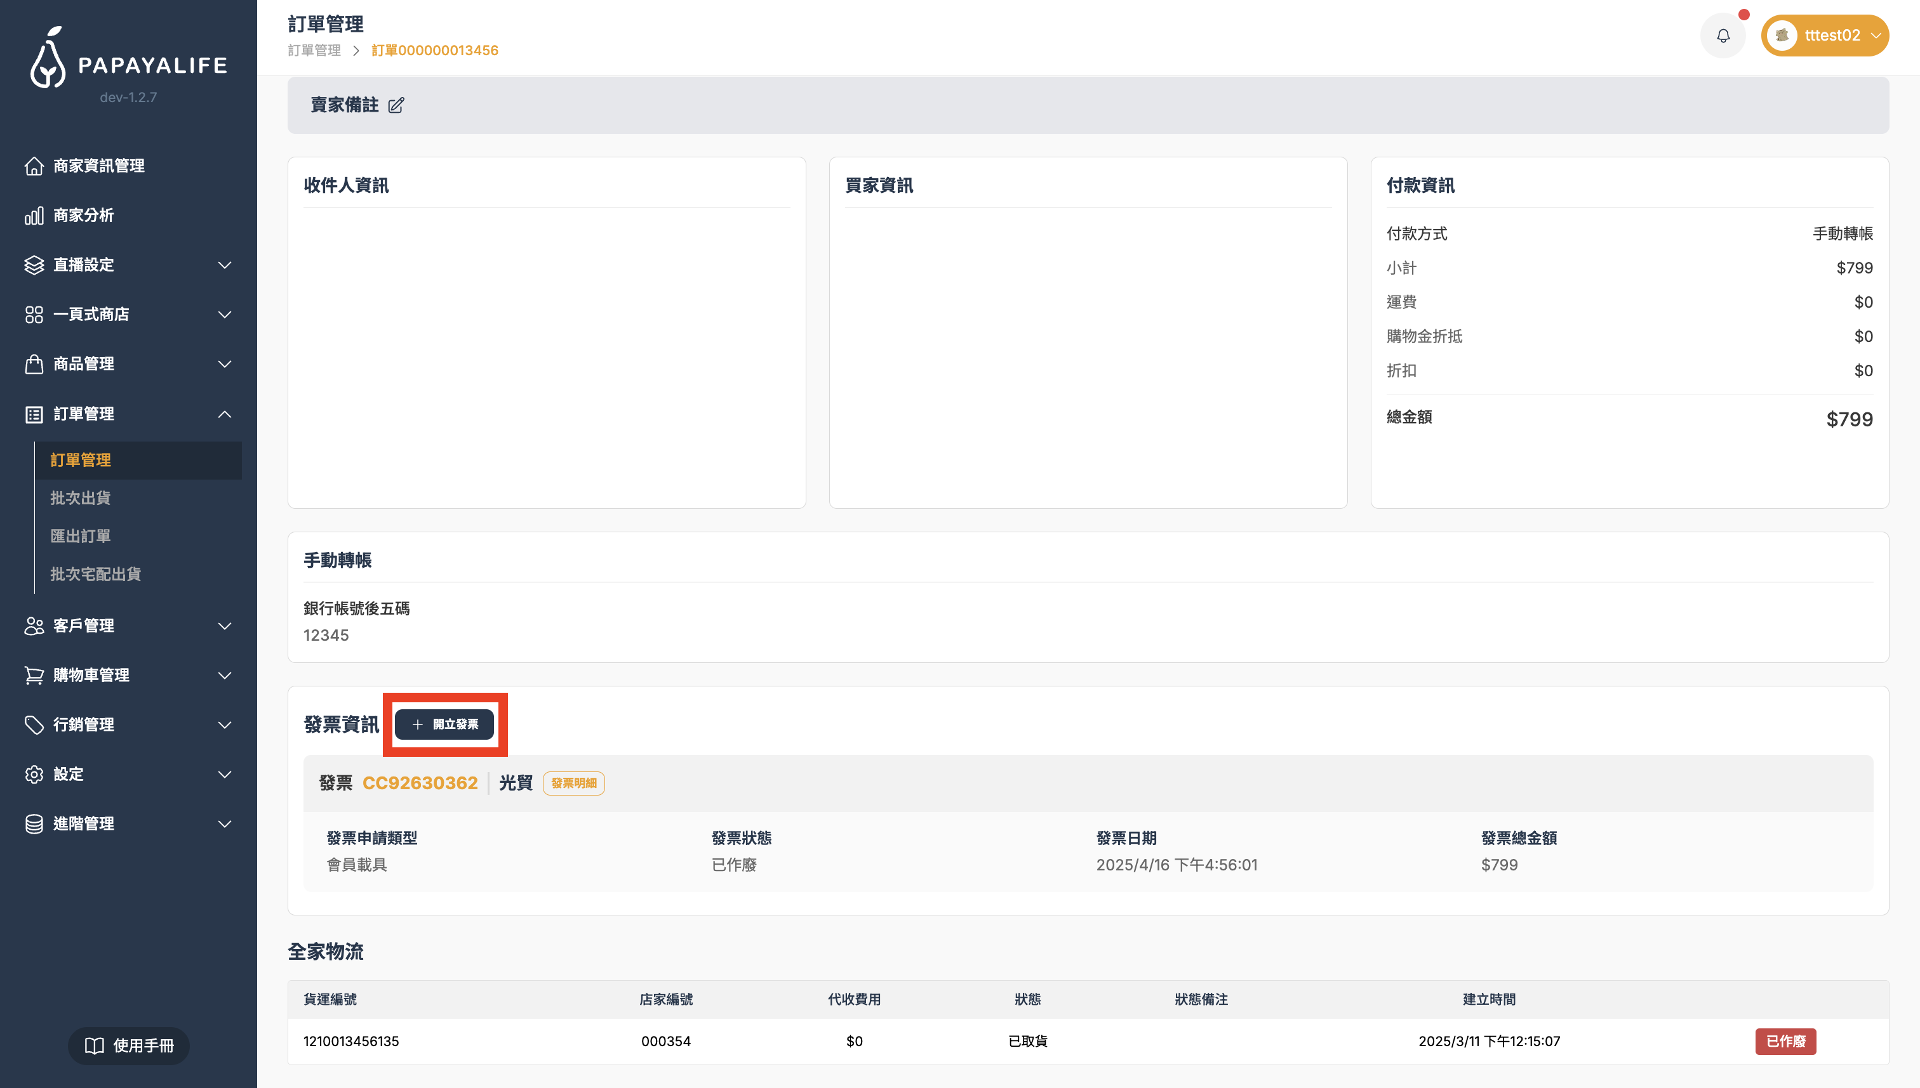
Task: Expand the 客戶管理 menu
Action: pyautogui.click(x=224, y=626)
